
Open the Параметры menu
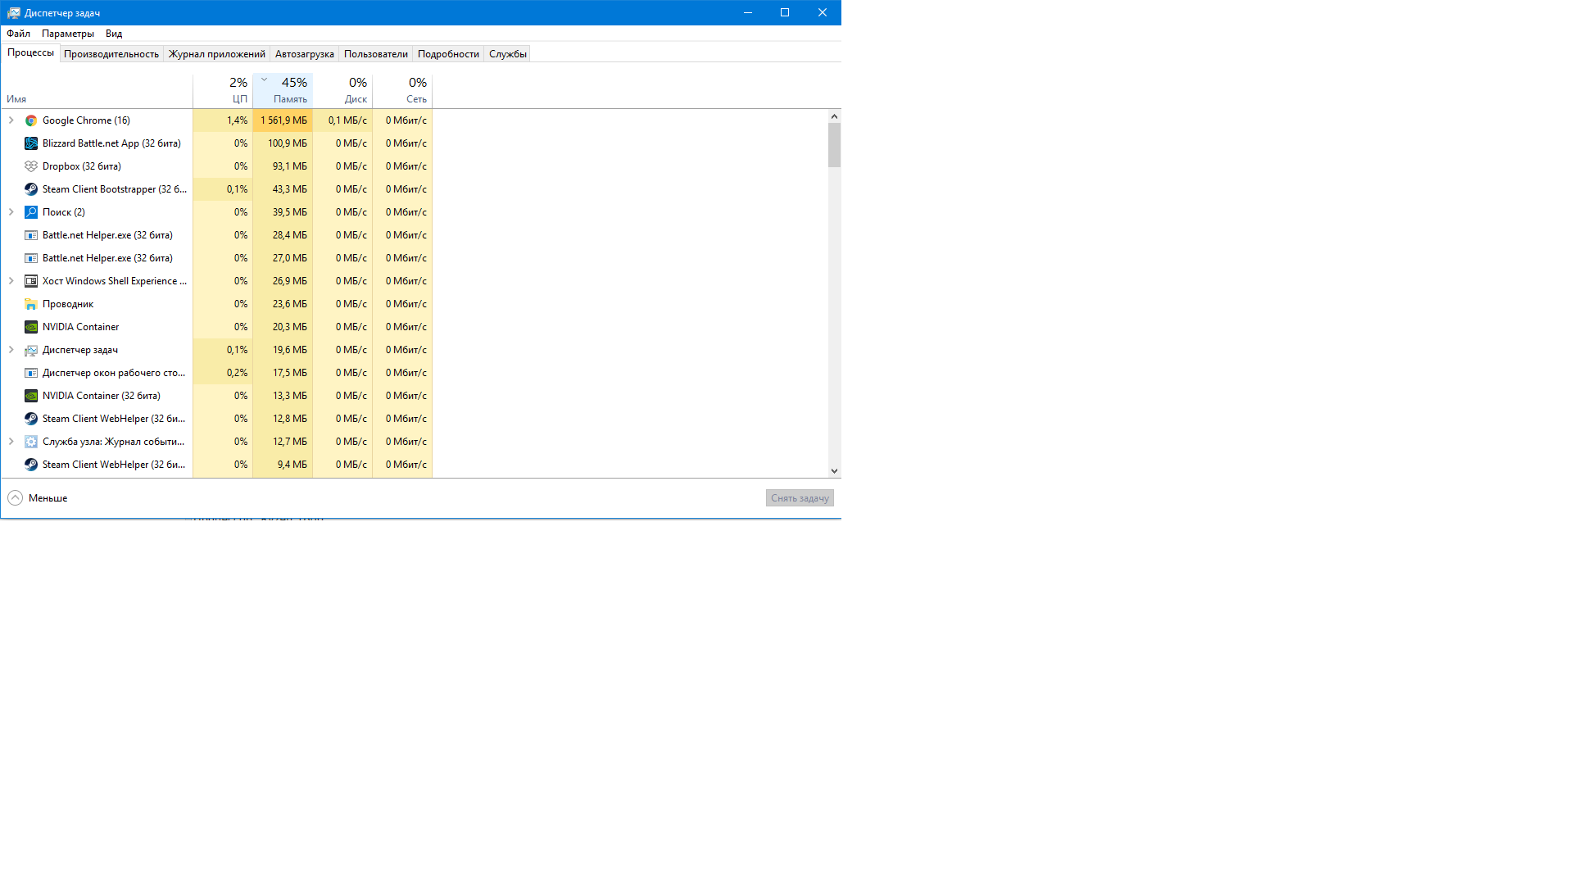(68, 34)
